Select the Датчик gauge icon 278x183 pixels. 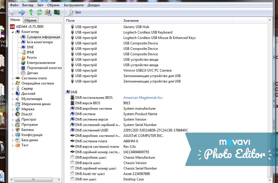coord(23,73)
